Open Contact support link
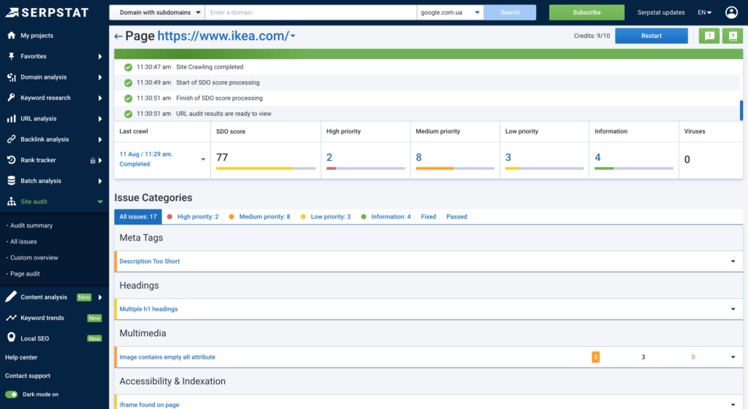The image size is (748, 409). pyautogui.click(x=28, y=375)
